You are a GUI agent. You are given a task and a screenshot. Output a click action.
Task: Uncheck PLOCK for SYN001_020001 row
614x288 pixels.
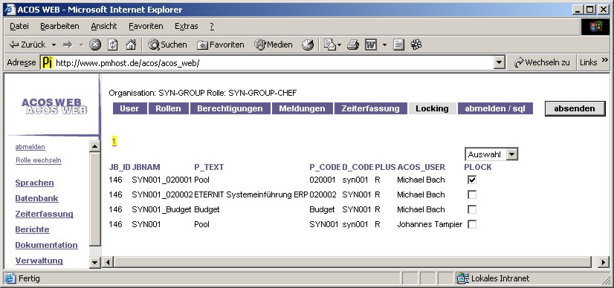[x=472, y=180]
